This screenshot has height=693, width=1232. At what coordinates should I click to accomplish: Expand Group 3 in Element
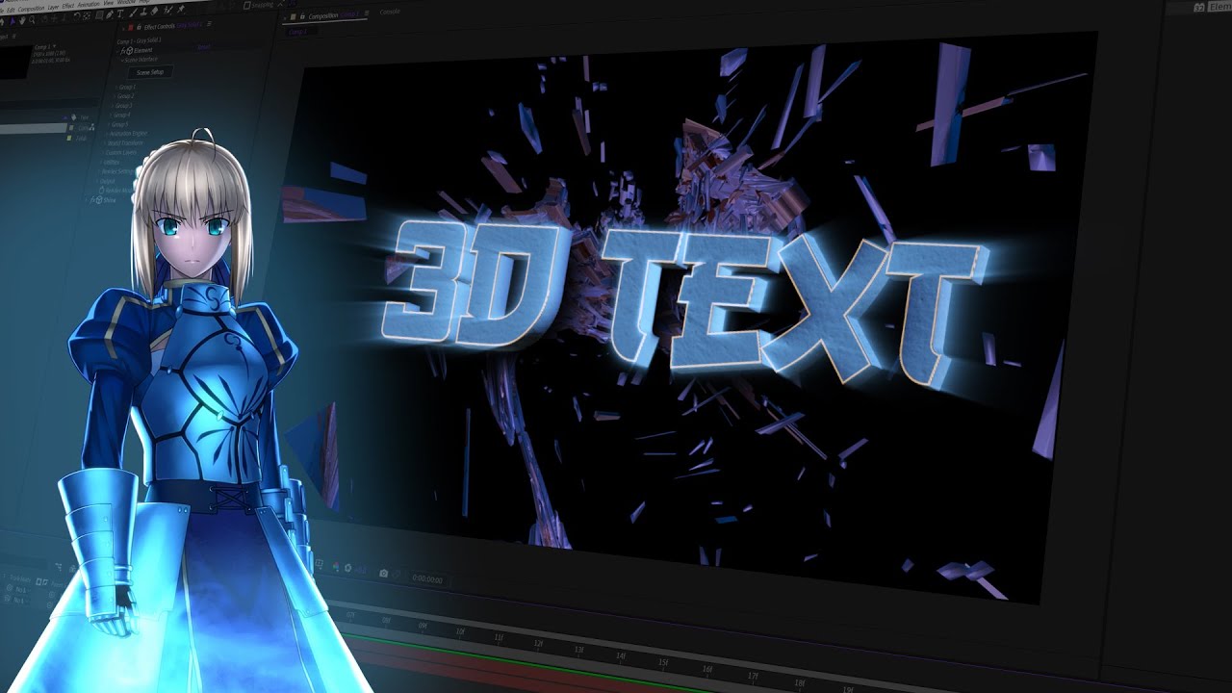[x=113, y=106]
